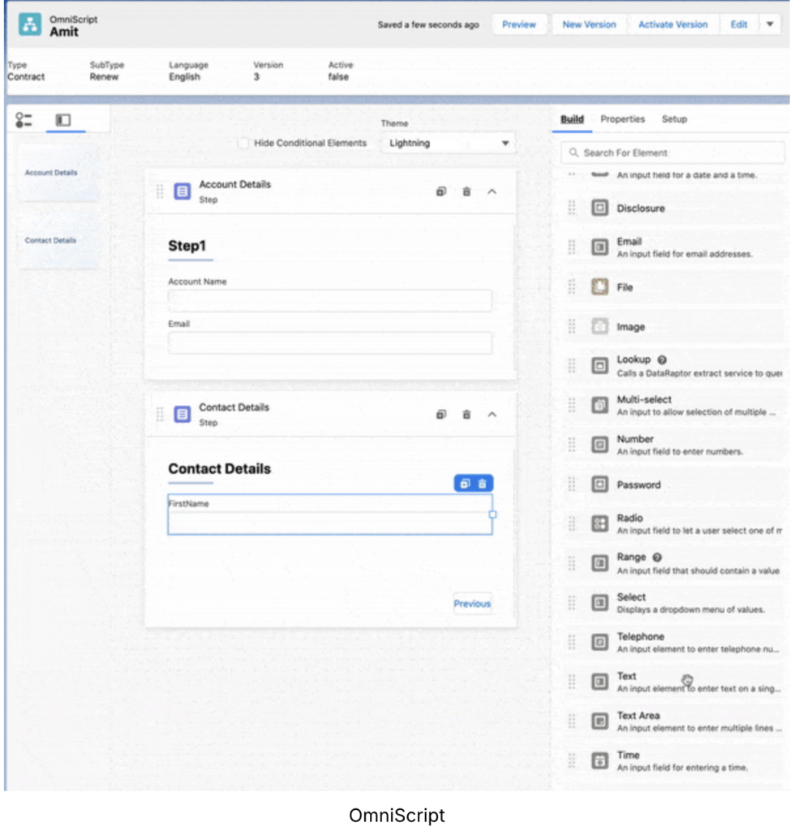This screenshot has height=831, width=799.
Task: Switch to the Properties tab
Action: (x=622, y=119)
